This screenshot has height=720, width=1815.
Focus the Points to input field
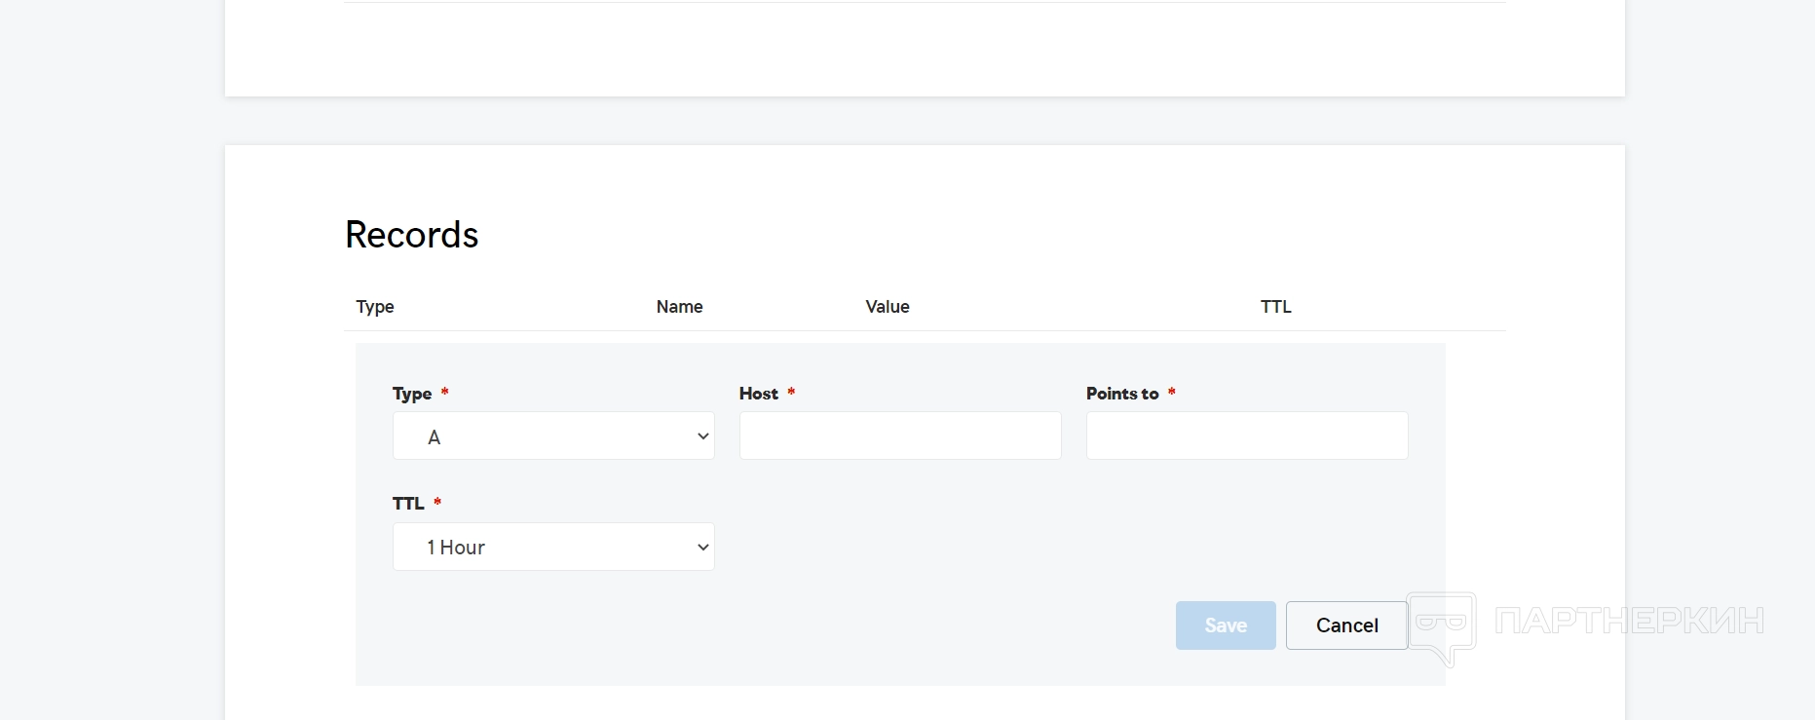click(x=1246, y=436)
